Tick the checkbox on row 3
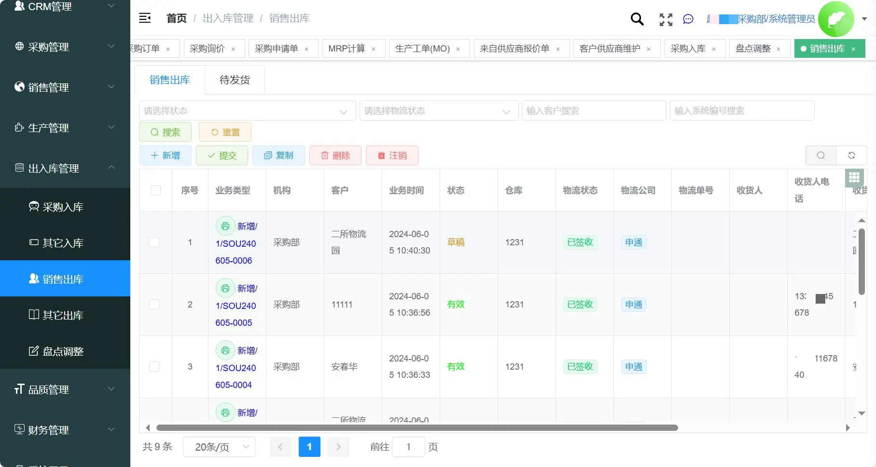Screen dimensions: 876x467 click(x=154, y=366)
